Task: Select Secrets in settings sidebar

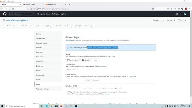Action: coord(48,80)
